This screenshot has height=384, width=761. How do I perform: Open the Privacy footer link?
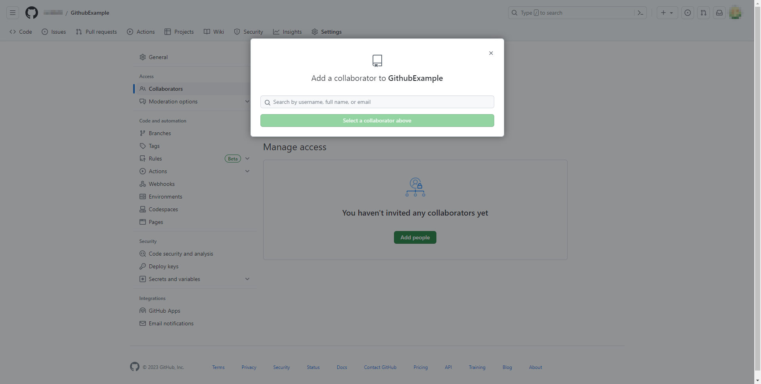pyautogui.click(x=249, y=367)
